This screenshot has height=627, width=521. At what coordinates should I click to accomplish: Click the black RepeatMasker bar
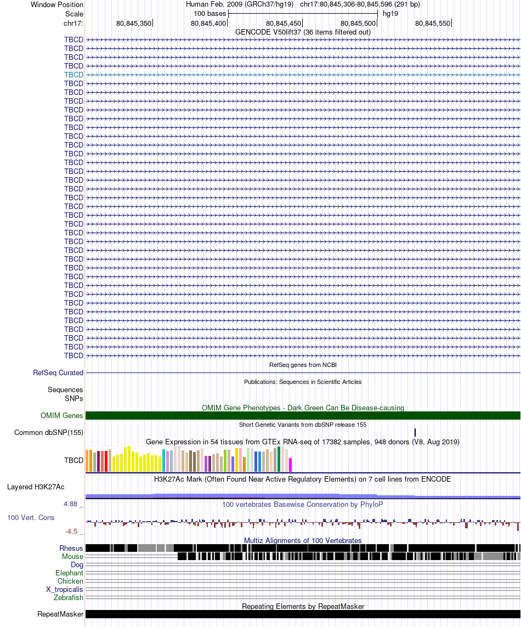tap(303, 614)
